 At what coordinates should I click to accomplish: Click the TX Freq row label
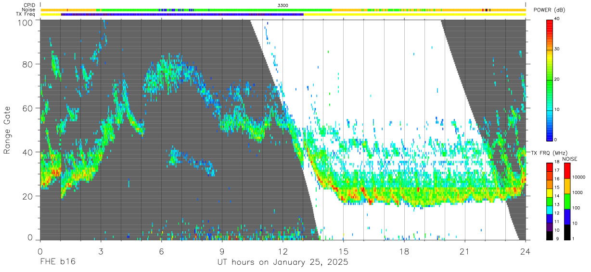(x=26, y=14)
